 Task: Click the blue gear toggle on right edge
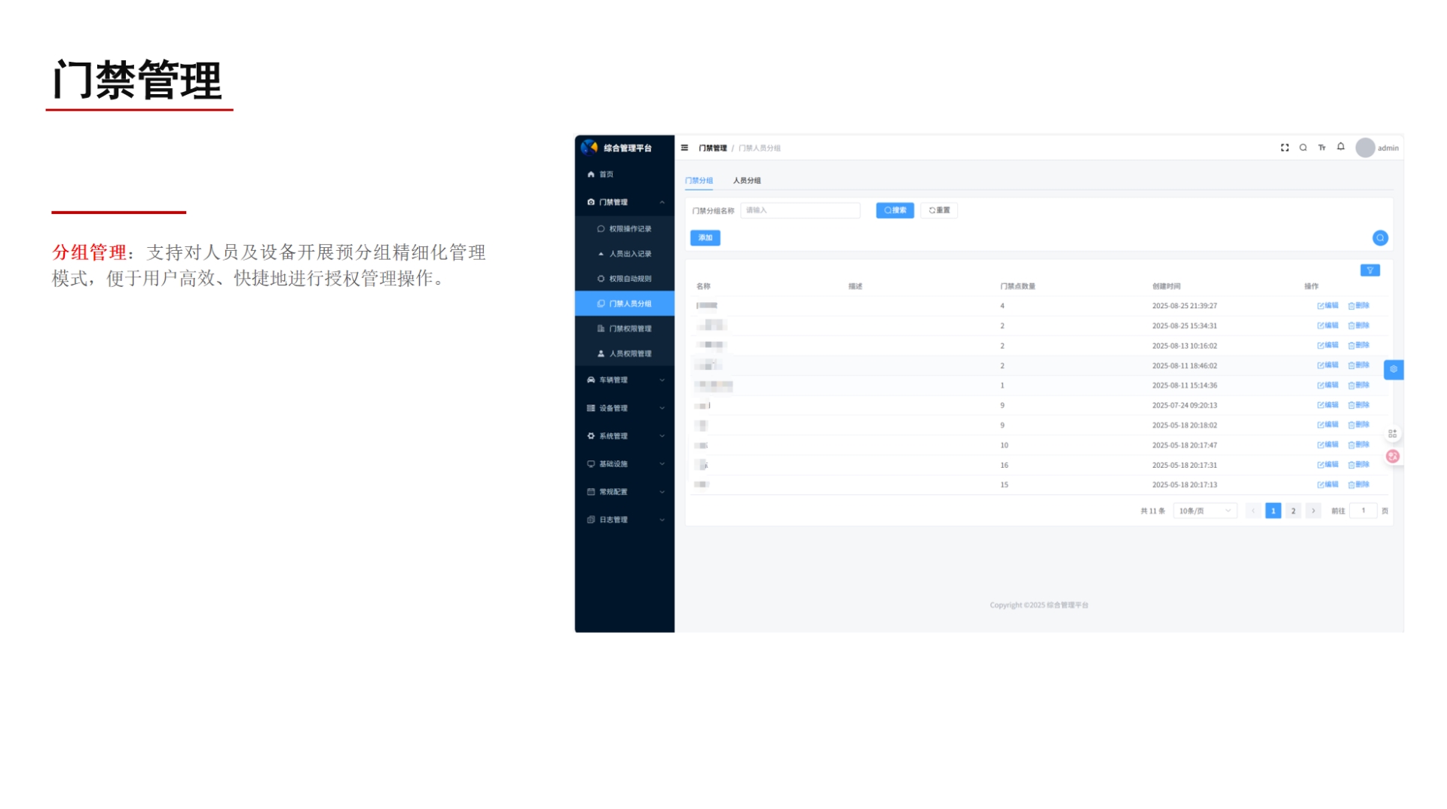tap(1393, 370)
